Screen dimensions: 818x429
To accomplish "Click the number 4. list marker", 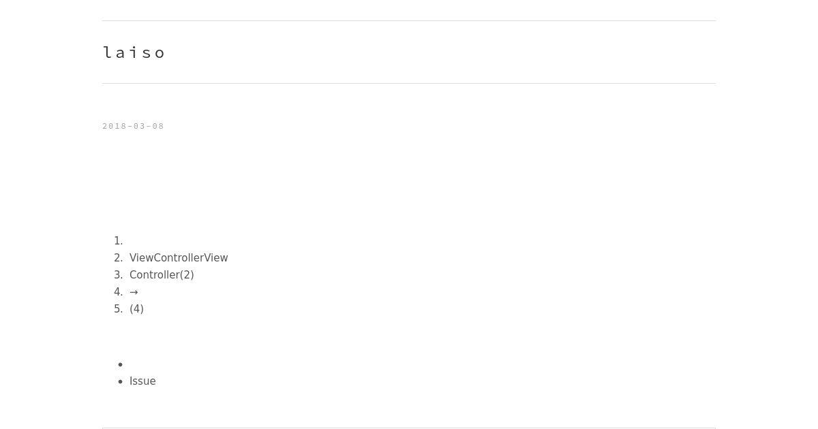I will (x=118, y=292).
